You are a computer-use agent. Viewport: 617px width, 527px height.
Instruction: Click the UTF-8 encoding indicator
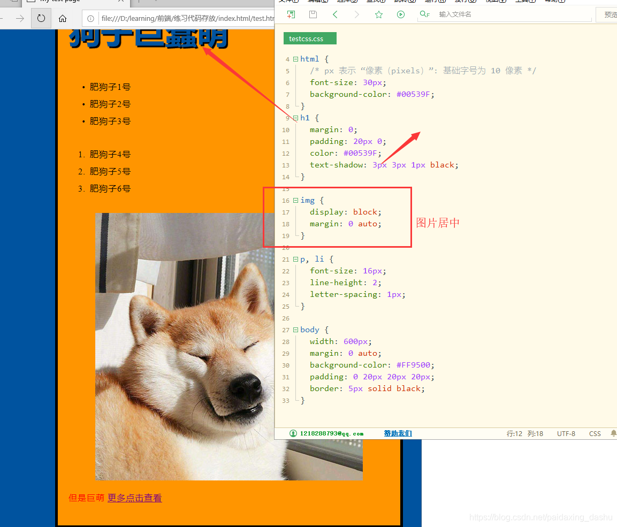(566, 433)
